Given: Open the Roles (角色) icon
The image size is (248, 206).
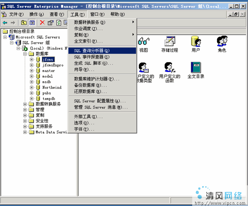Looking at the screenshot, I should click(x=222, y=41).
